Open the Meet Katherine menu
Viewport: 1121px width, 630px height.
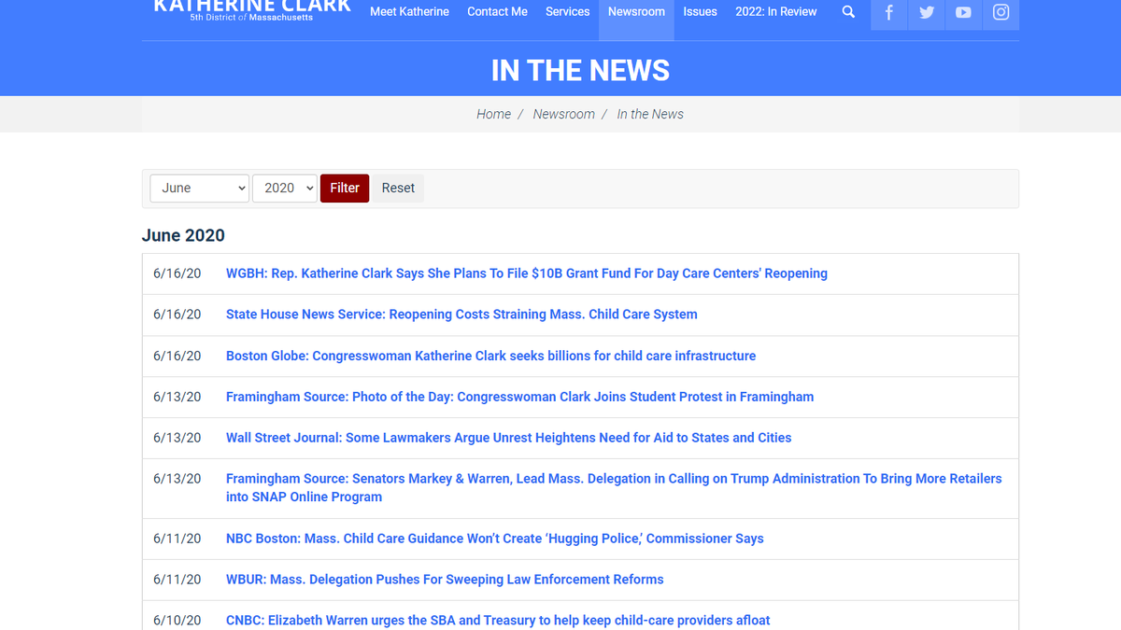coord(409,12)
